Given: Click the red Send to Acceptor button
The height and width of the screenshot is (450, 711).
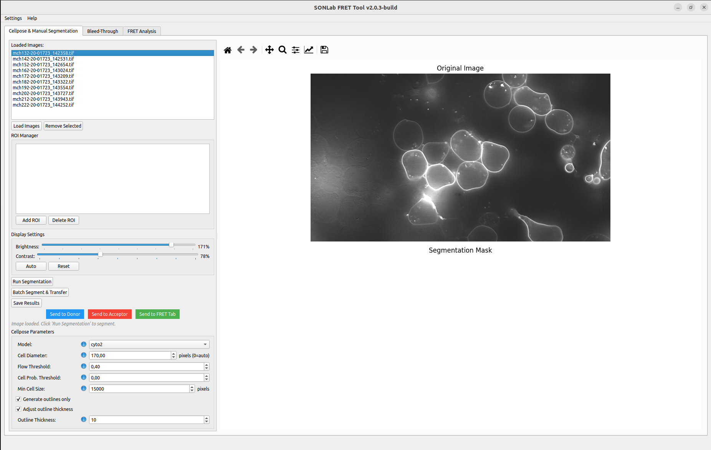Looking at the screenshot, I should 110,314.
